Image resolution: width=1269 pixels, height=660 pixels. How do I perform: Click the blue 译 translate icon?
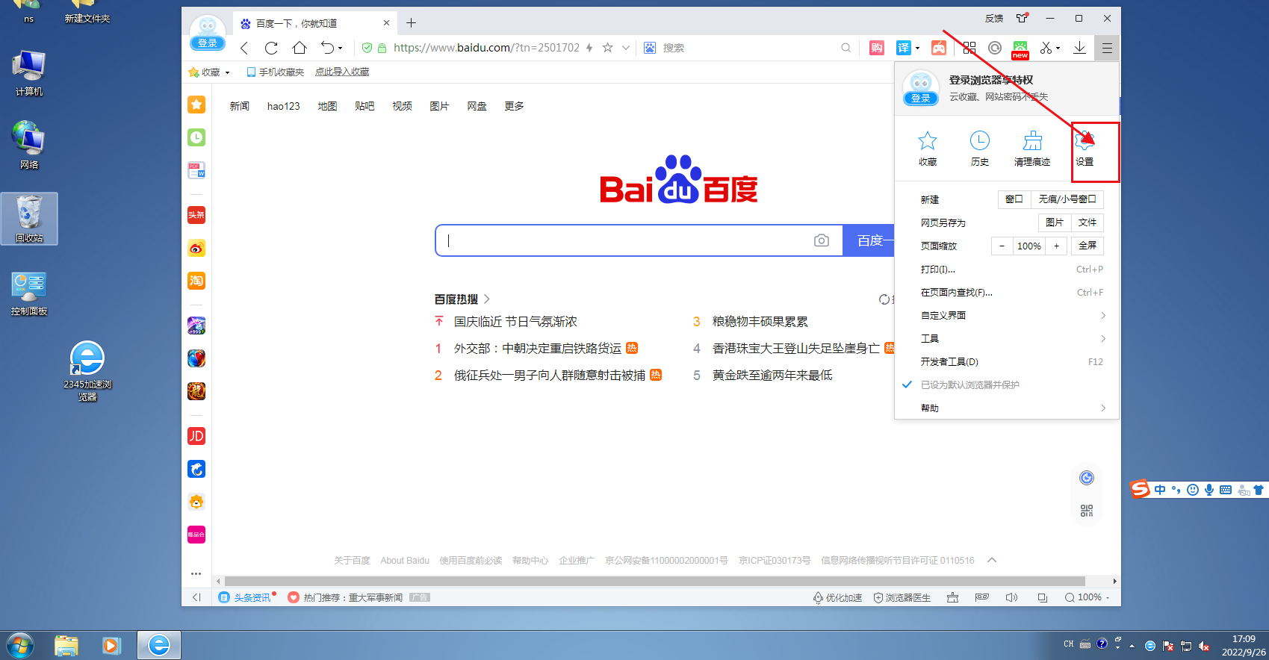[904, 48]
